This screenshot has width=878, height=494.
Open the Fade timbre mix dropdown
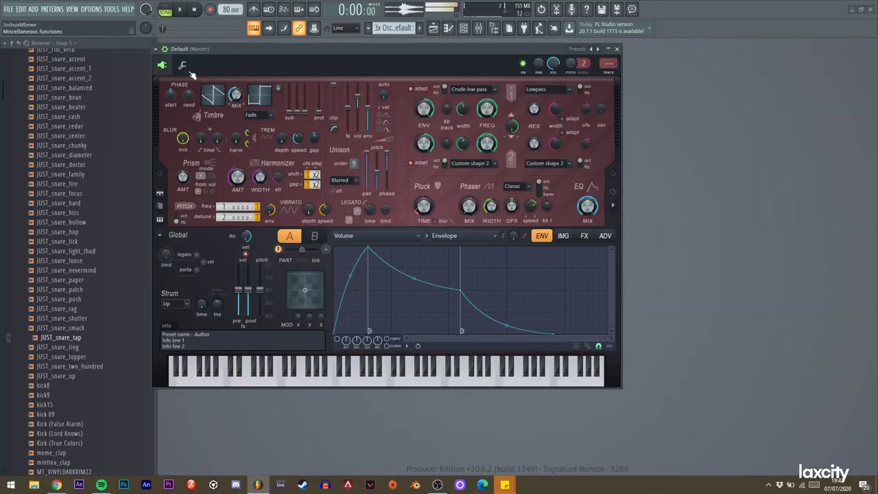point(259,115)
